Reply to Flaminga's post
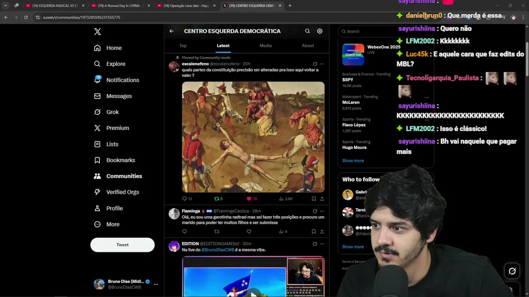Viewport: 529px width, 297px height. [x=184, y=232]
